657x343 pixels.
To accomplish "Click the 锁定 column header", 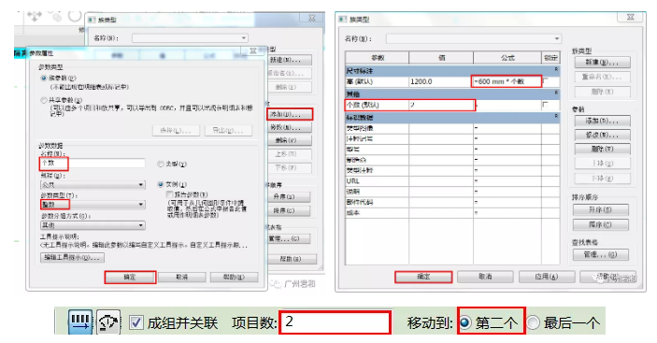I will (550, 58).
